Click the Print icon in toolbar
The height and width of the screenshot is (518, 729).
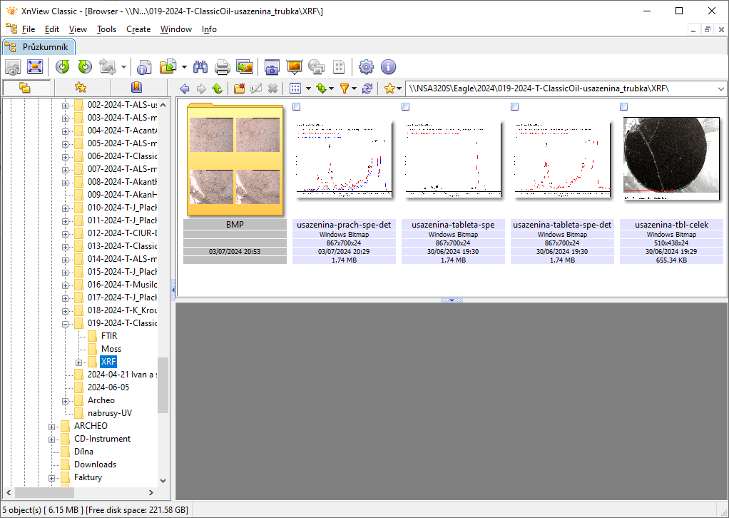tap(223, 67)
